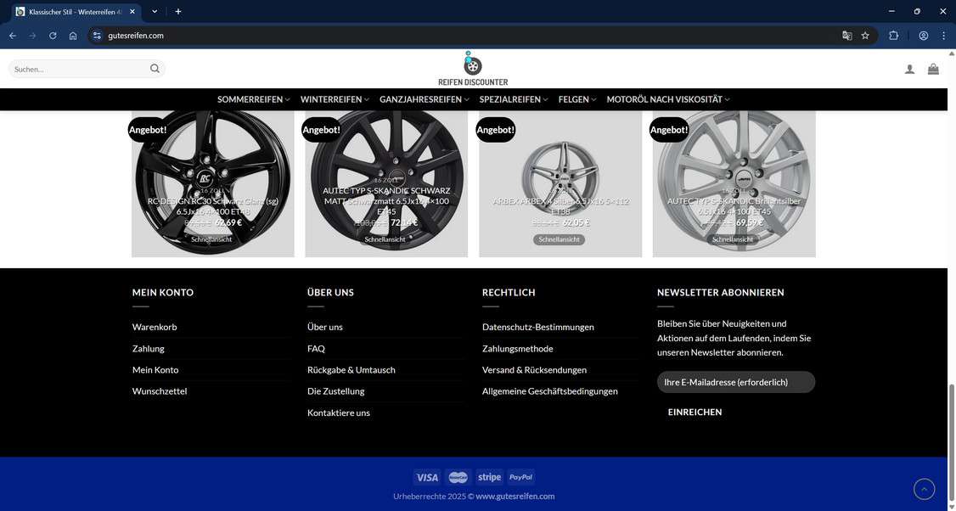This screenshot has height=511, width=956.
Task: Click the Autec Skandic Schwarz Matt title
Action: coord(386,201)
